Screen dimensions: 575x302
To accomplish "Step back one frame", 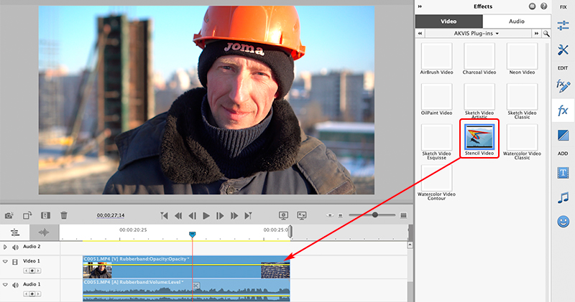I will pos(192,216).
